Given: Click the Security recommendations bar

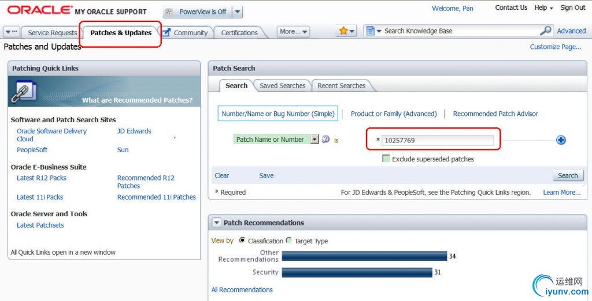Looking at the screenshot, I should pyautogui.click(x=357, y=272).
